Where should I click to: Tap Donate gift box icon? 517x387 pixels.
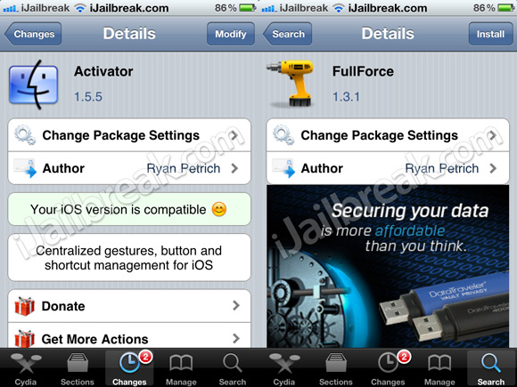coord(24,306)
